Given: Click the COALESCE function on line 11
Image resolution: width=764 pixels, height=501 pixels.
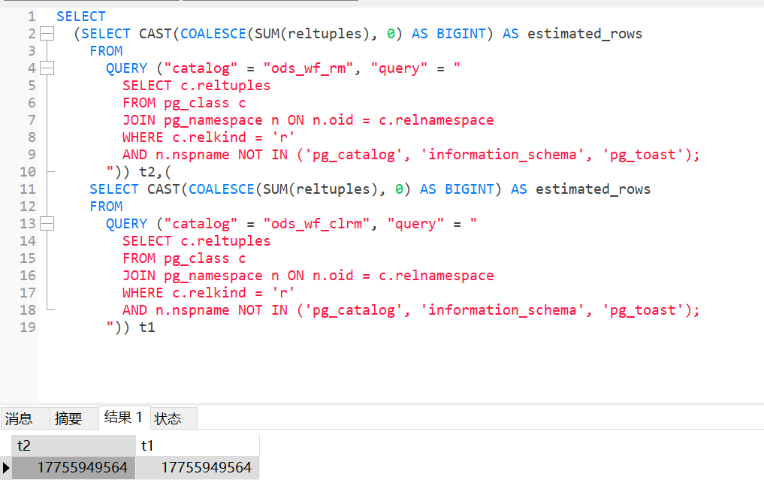Looking at the screenshot, I should click(x=221, y=189).
